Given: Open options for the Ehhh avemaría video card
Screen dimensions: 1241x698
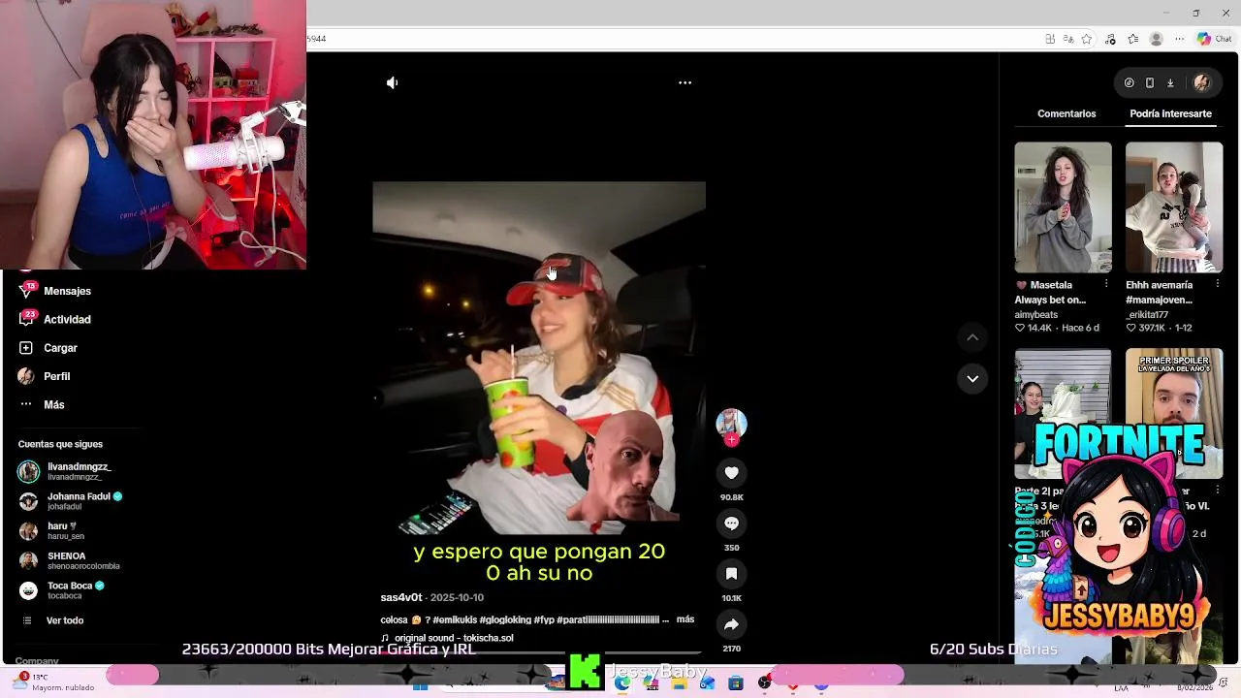Looking at the screenshot, I should pyautogui.click(x=1217, y=284).
